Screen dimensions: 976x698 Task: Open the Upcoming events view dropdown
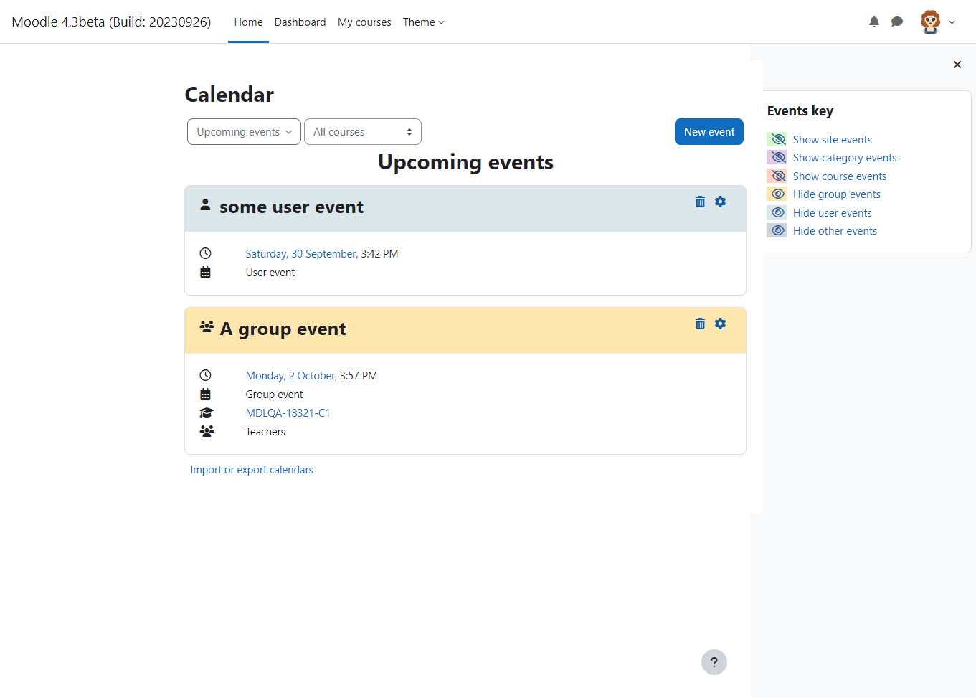244,132
